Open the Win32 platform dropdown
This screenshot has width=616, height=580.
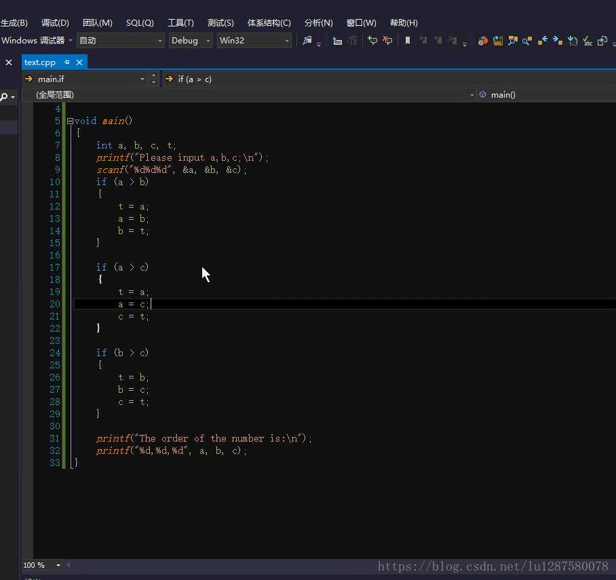pos(254,41)
